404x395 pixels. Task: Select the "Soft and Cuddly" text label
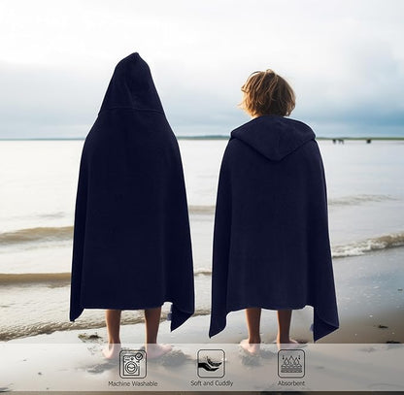coord(212,383)
